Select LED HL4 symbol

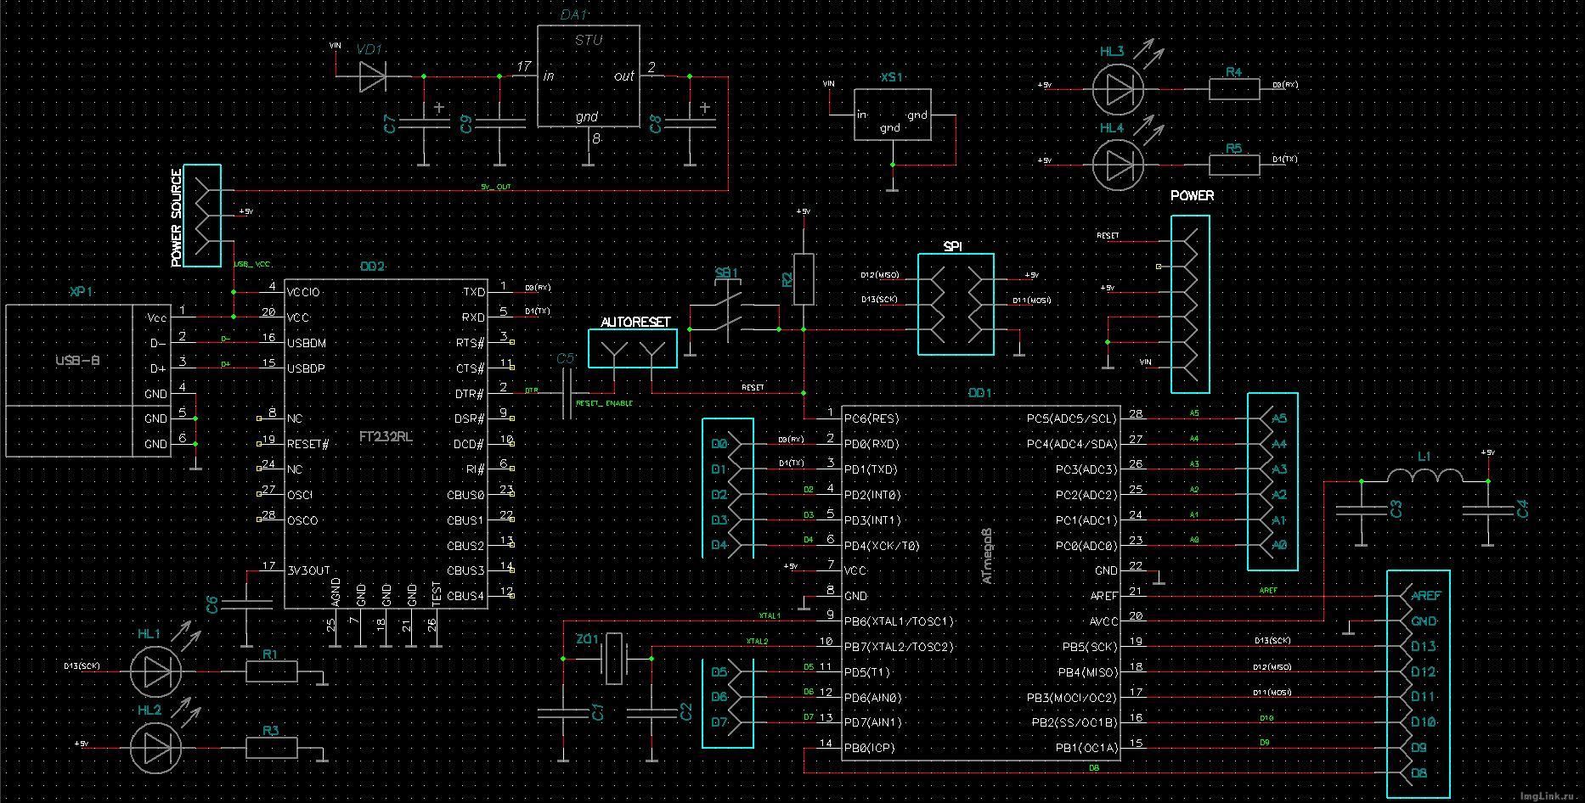(1117, 164)
